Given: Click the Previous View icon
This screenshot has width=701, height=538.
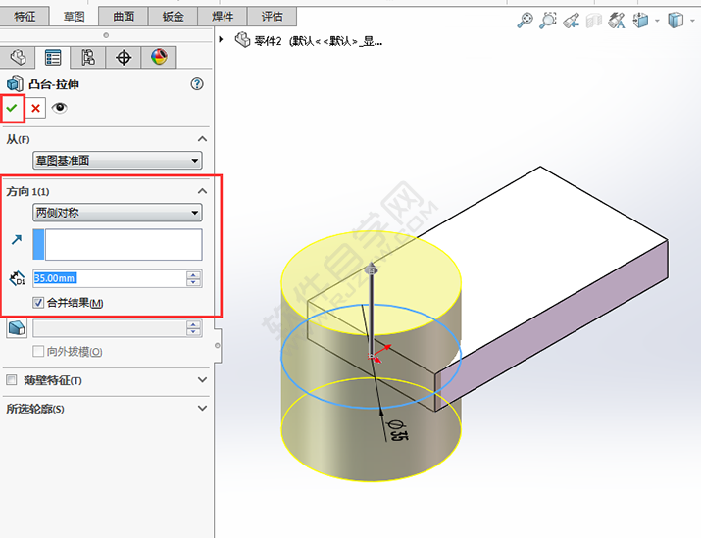Looking at the screenshot, I should click(x=572, y=21).
